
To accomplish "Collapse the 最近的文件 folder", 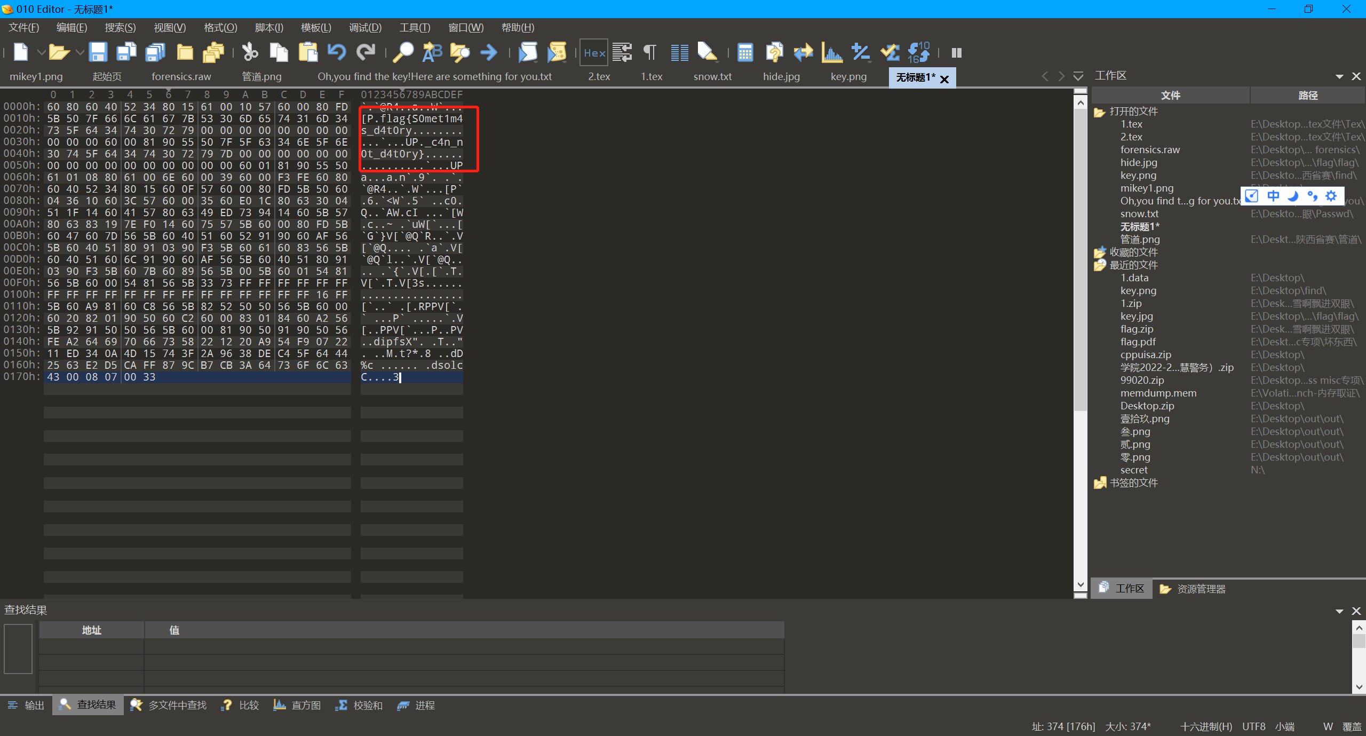I will point(1099,265).
